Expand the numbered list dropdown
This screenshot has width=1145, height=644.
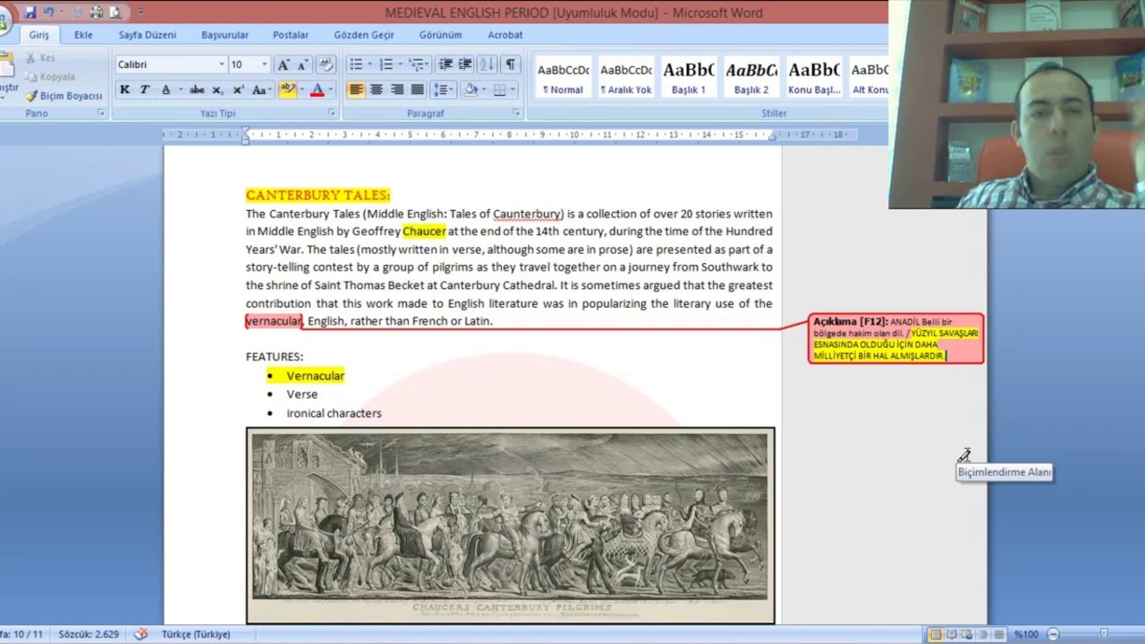[400, 64]
